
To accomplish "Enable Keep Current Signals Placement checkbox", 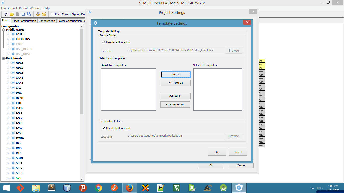I will coord(53,14).
